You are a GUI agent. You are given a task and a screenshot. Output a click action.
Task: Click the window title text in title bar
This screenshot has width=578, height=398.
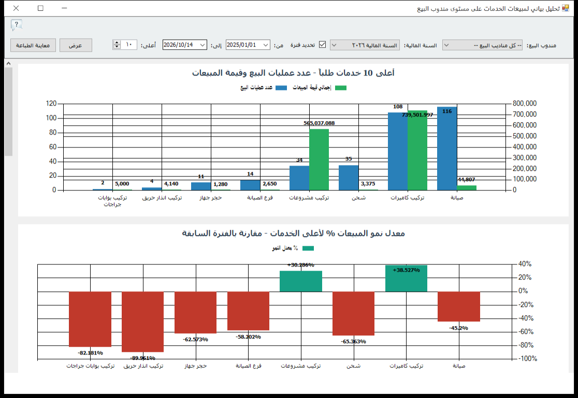coord(488,8)
